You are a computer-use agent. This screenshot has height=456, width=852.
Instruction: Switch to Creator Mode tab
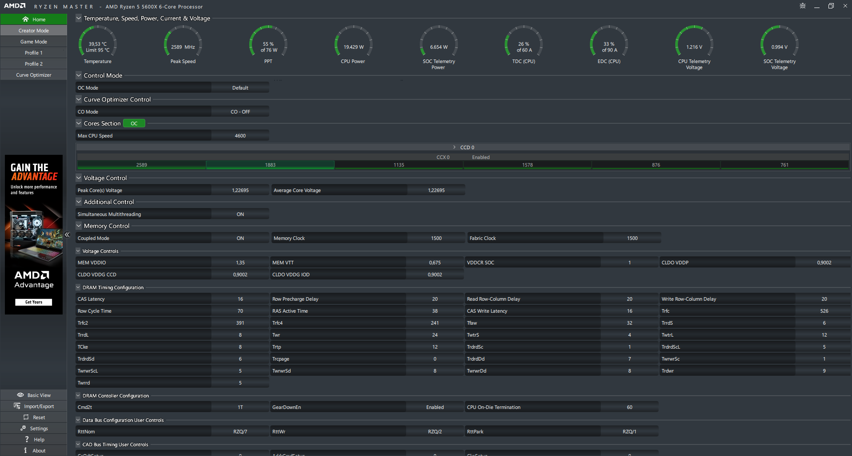34,31
